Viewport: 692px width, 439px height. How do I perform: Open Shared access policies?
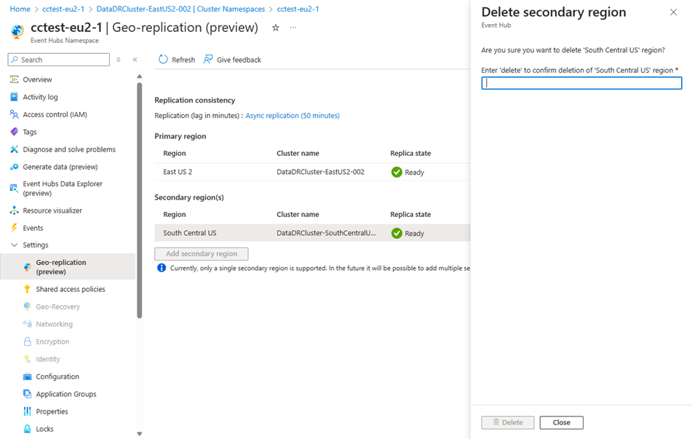click(76, 289)
